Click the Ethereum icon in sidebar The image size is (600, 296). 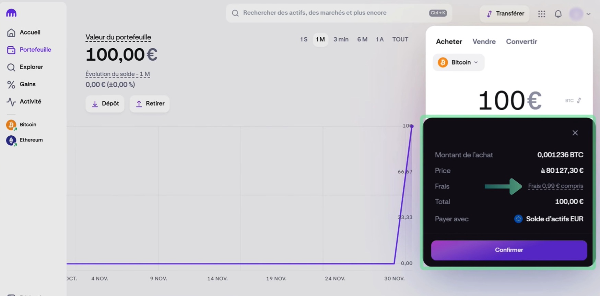tap(11, 140)
